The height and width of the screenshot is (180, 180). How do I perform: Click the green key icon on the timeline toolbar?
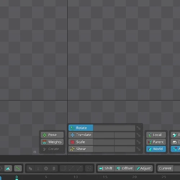pyautogui.click(x=18, y=168)
